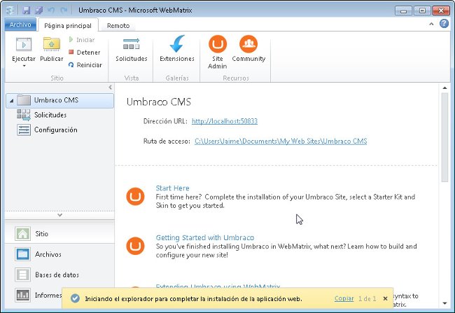The image size is (455, 313).
Task: Collapse the Umbraco CMS tree node
Action: (11, 101)
